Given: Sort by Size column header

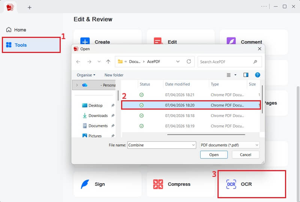Looking at the screenshot, I should (x=252, y=84).
